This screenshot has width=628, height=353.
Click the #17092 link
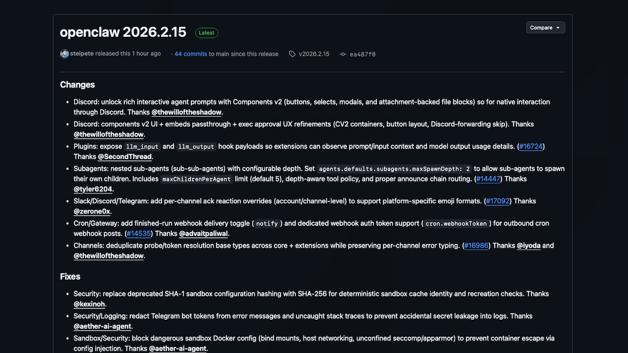click(x=497, y=201)
